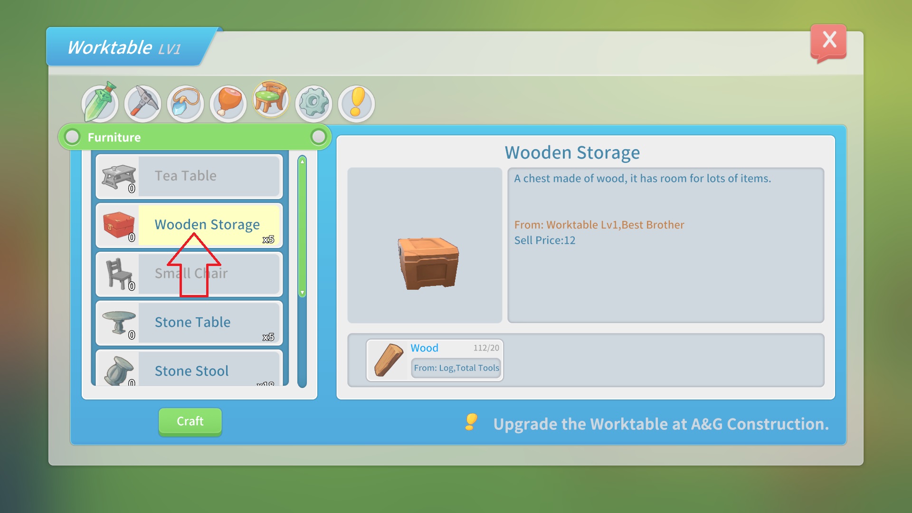Toggle the left circle on Furniture bar
The height and width of the screenshot is (513, 912).
pyautogui.click(x=71, y=137)
